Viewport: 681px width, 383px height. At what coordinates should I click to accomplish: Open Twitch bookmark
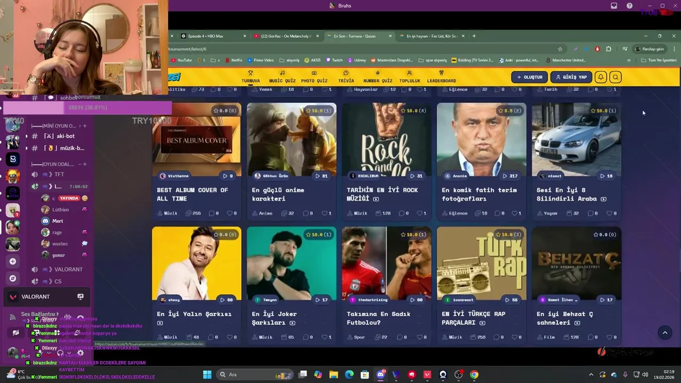tap(334, 60)
